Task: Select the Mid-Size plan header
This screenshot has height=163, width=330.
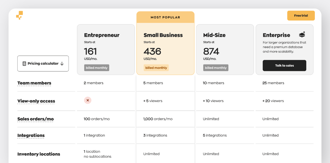Action: coord(215,35)
